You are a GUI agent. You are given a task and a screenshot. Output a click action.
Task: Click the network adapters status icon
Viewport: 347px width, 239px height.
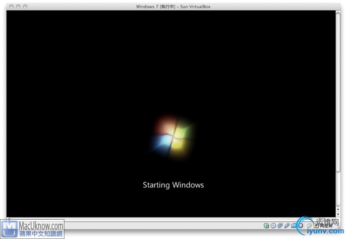click(x=280, y=226)
